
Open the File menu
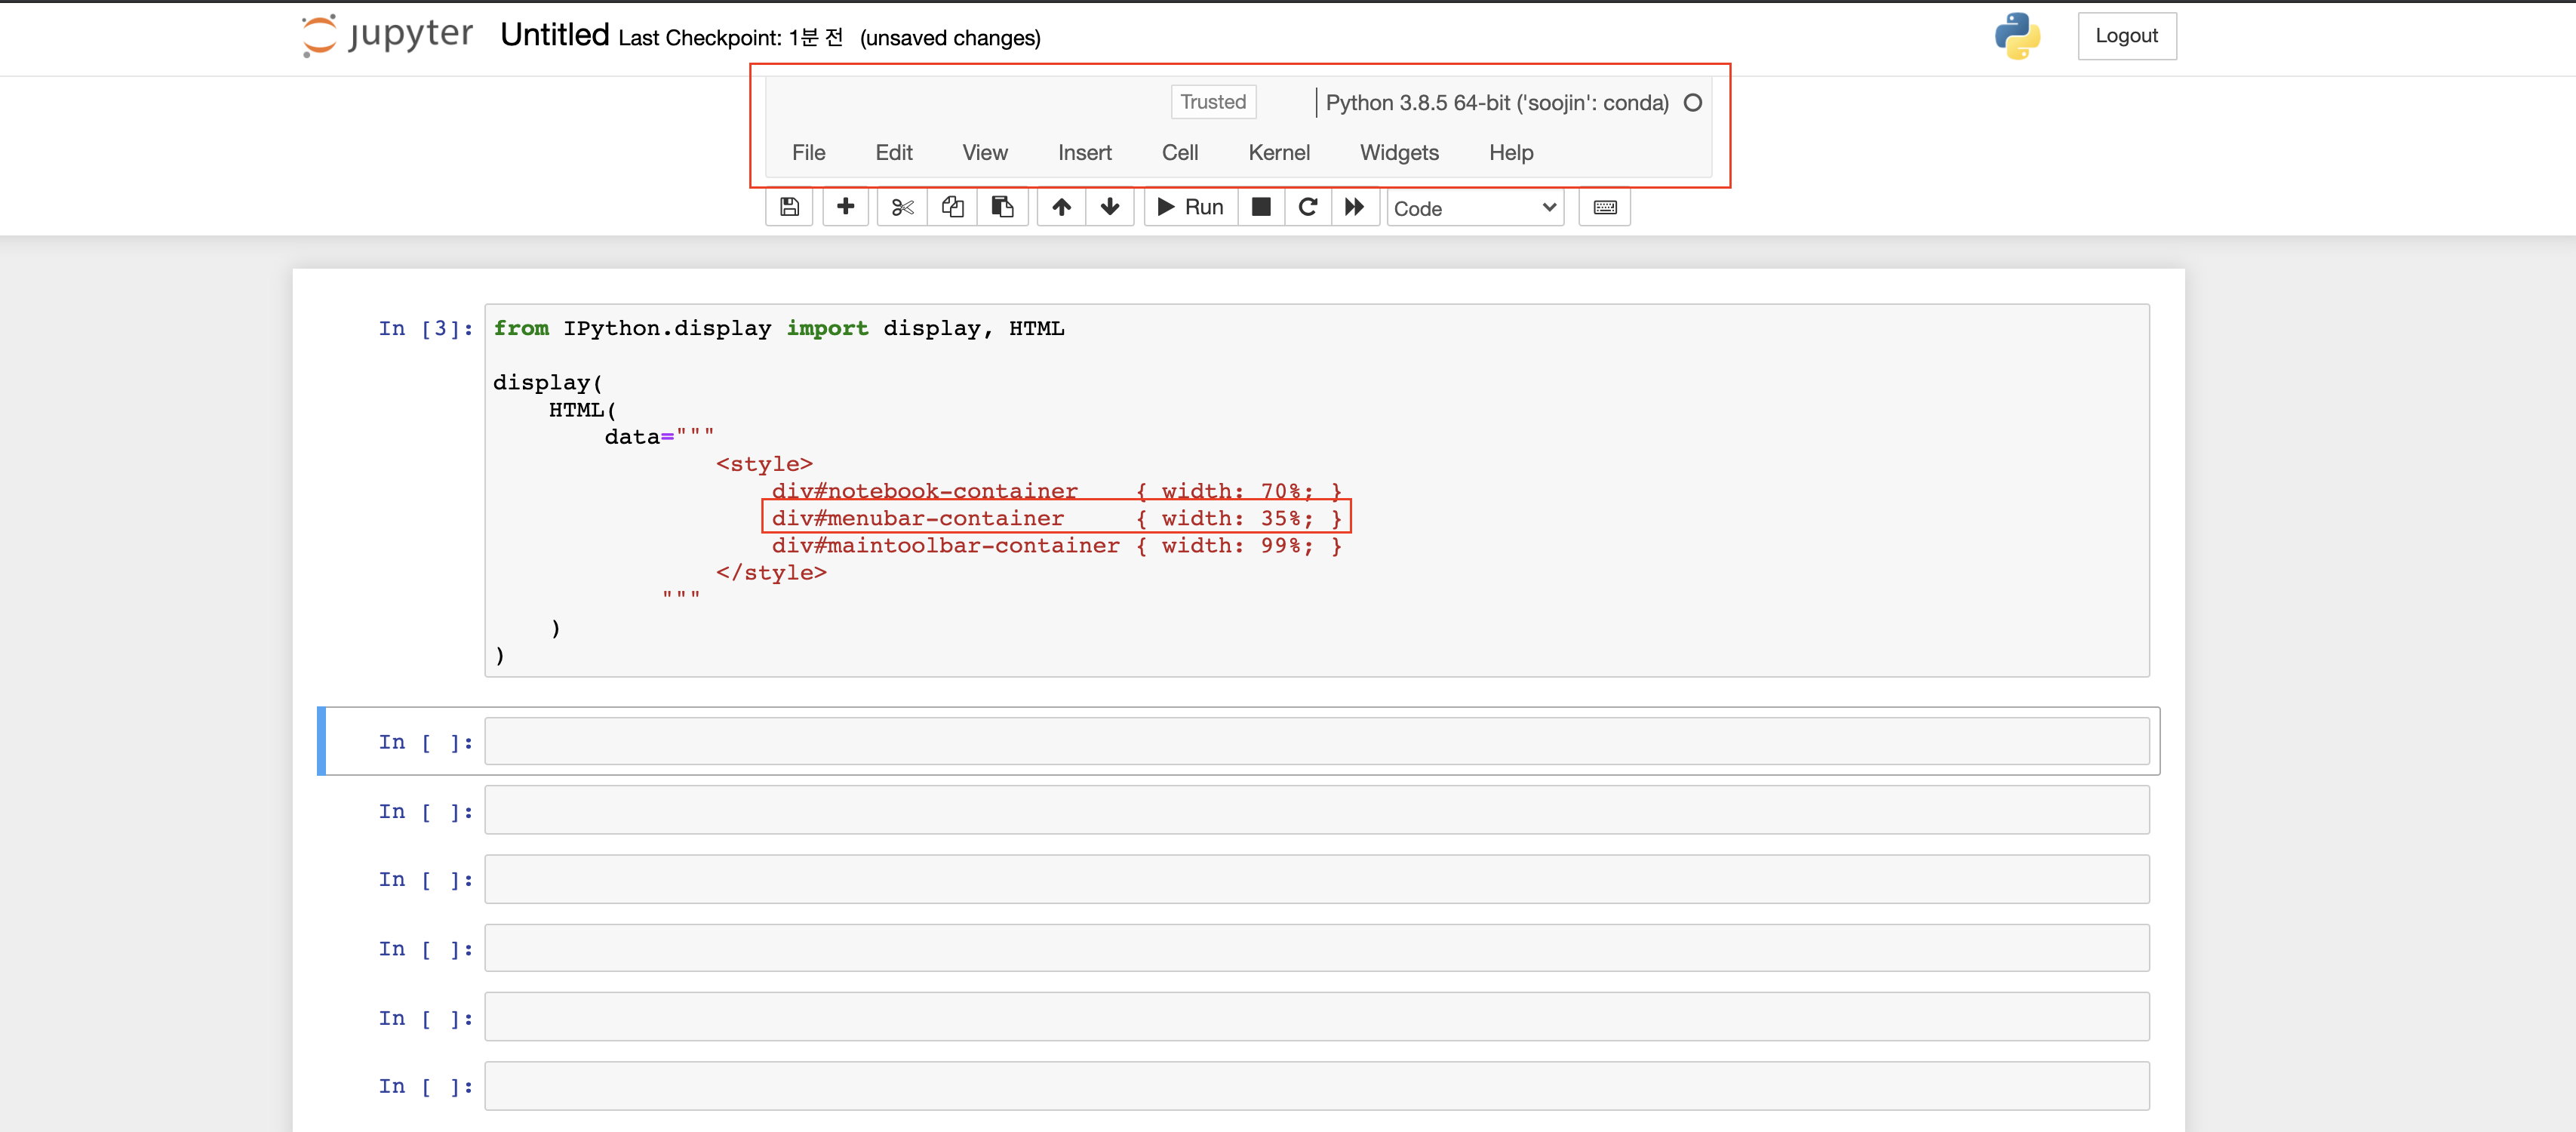tap(808, 153)
